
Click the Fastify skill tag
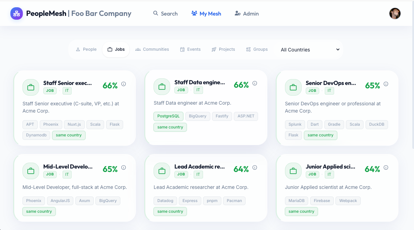pyautogui.click(x=222, y=116)
